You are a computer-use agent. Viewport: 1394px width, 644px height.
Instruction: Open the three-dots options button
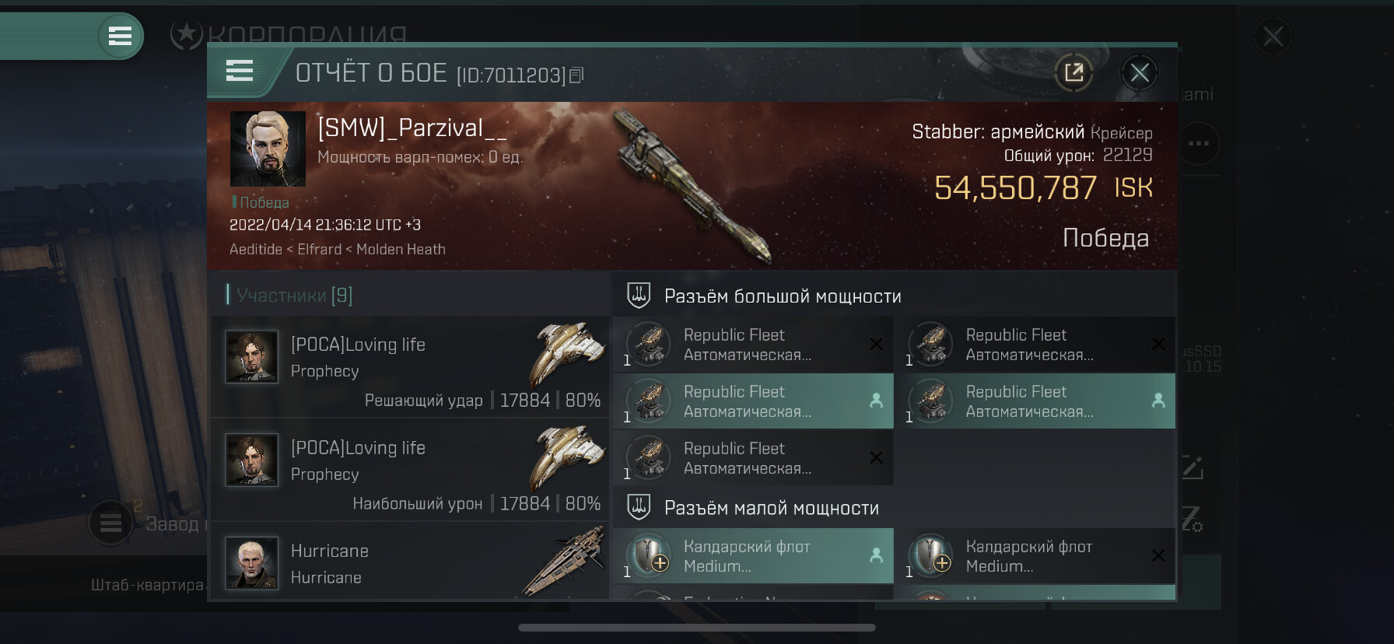pyautogui.click(x=1199, y=143)
